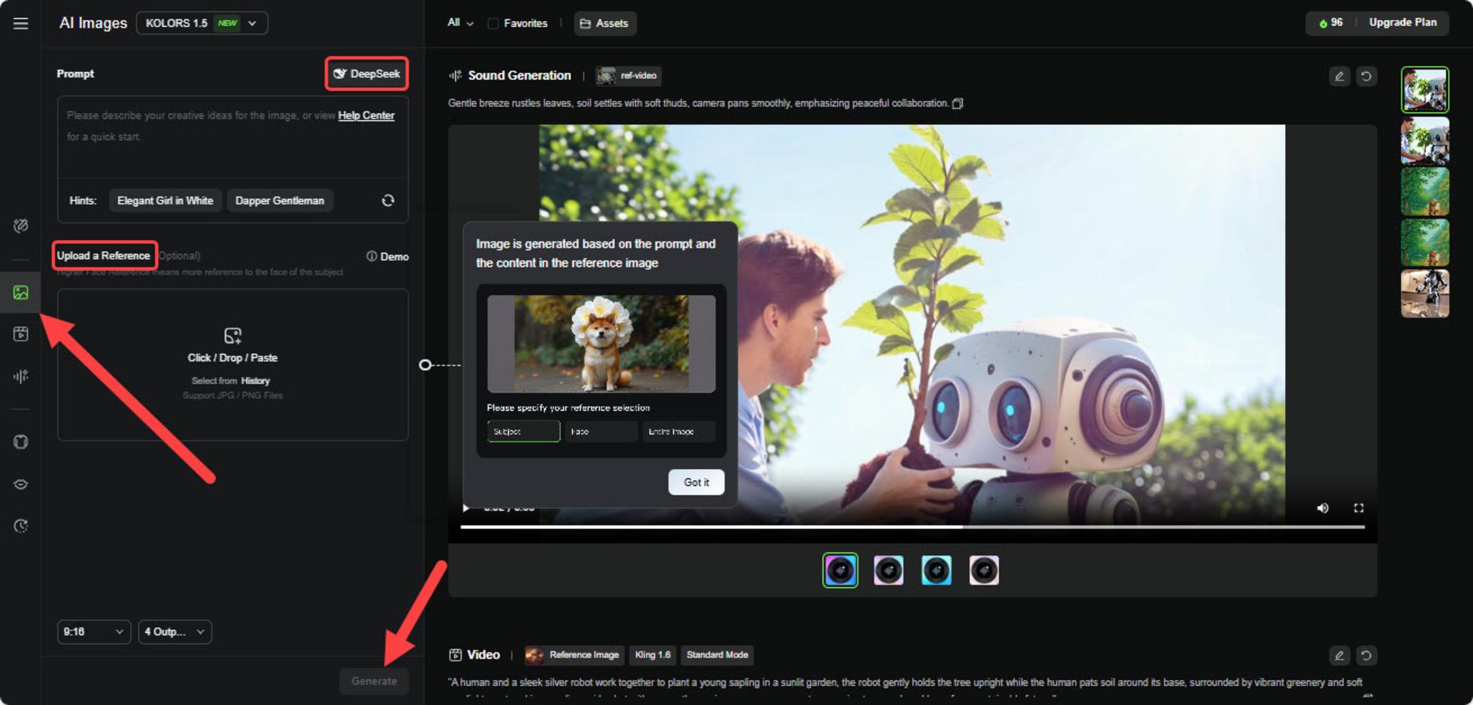Open the Help Center link

pyautogui.click(x=366, y=116)
